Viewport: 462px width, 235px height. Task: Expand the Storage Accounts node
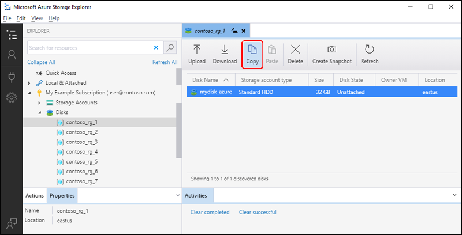[x=39, y=103]
